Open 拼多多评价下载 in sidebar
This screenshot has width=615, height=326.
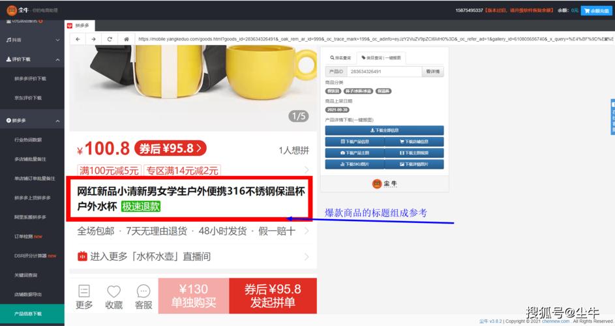(30, 78)
